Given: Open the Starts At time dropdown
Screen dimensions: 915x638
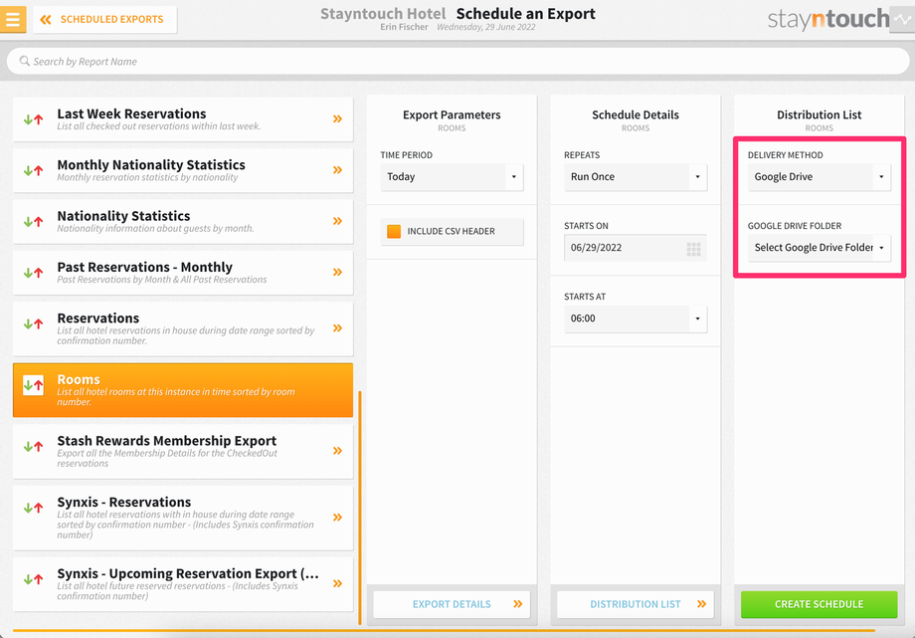Looking at the screenshot, I should coord(636,319).
